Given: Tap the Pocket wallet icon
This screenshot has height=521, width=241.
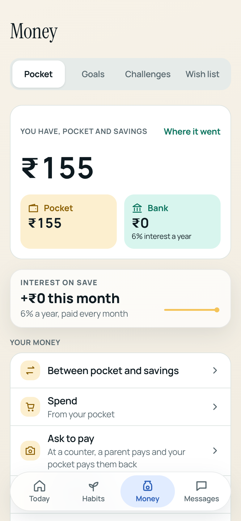Looking at the screenshot, I should [33, 208].
